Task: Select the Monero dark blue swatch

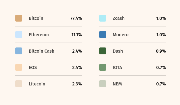Action: point(103,35)
